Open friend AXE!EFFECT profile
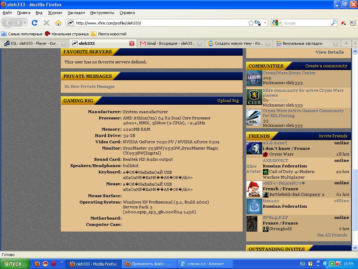Screen dimensions: 358x269 click(x=275, y=160)
